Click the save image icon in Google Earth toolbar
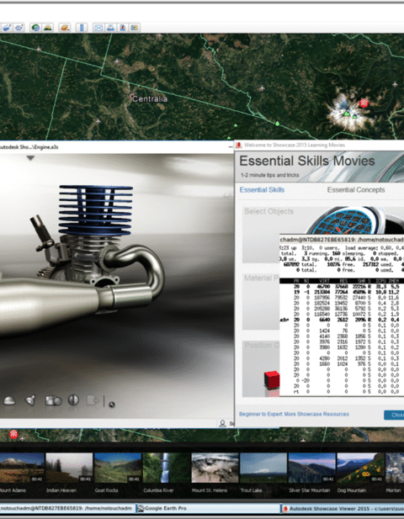The image size is (404, 519). (123, 28)
